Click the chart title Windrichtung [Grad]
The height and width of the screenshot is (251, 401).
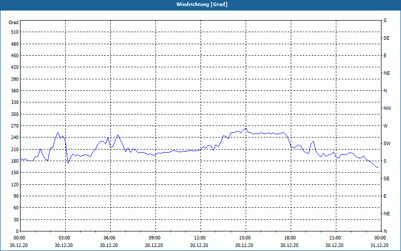point(202,5)
